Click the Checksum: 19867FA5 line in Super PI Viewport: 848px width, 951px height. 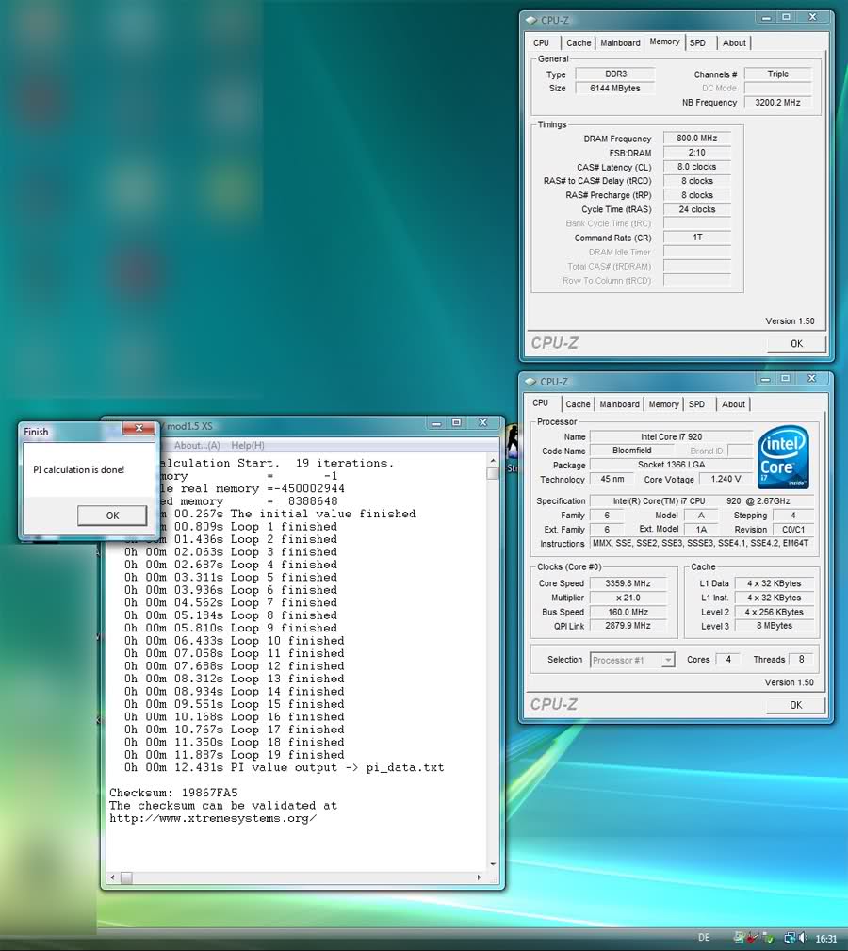173,793
